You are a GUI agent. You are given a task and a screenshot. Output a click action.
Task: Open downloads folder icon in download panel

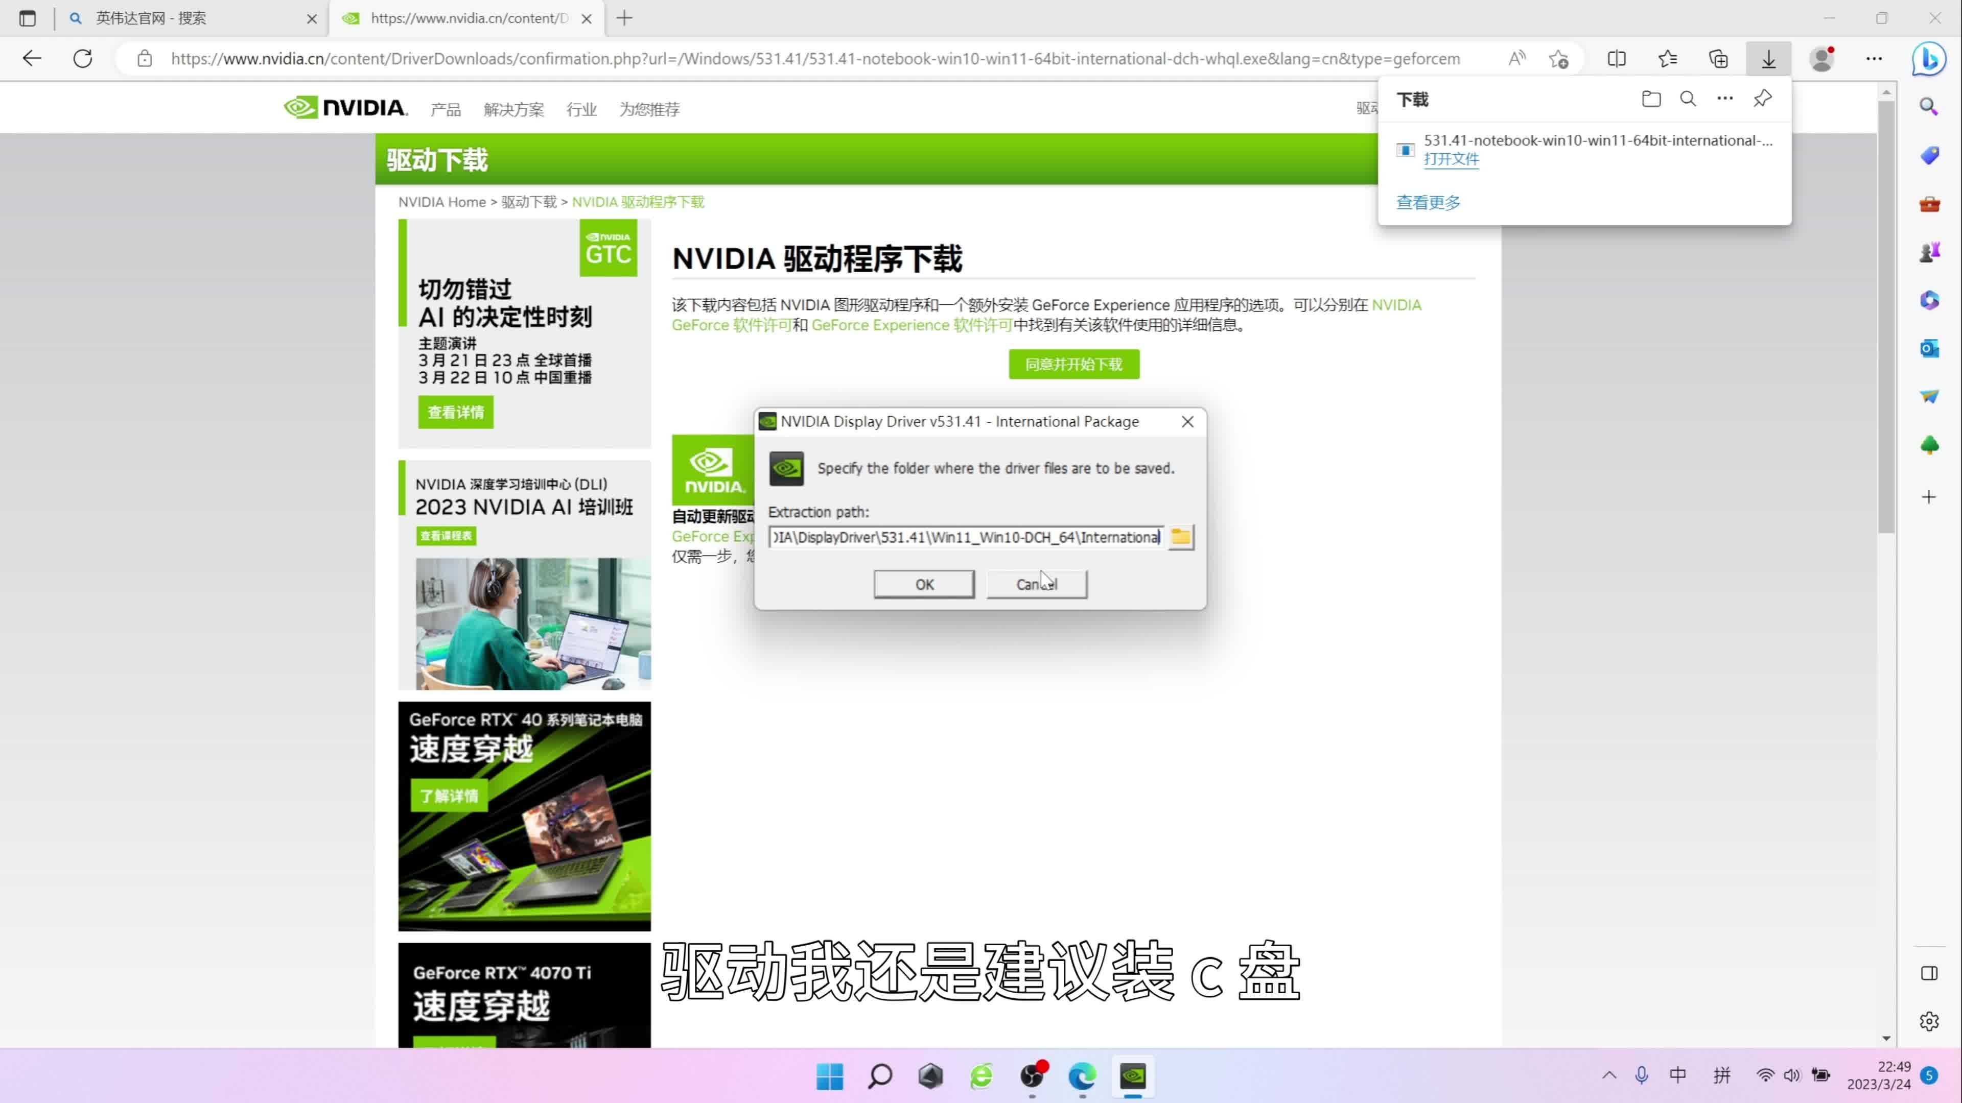tap(1650, 98)
